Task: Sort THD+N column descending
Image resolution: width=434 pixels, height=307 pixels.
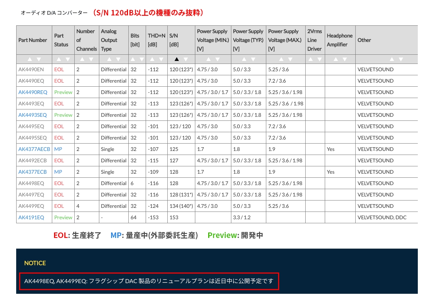Action: click(161, 59)
